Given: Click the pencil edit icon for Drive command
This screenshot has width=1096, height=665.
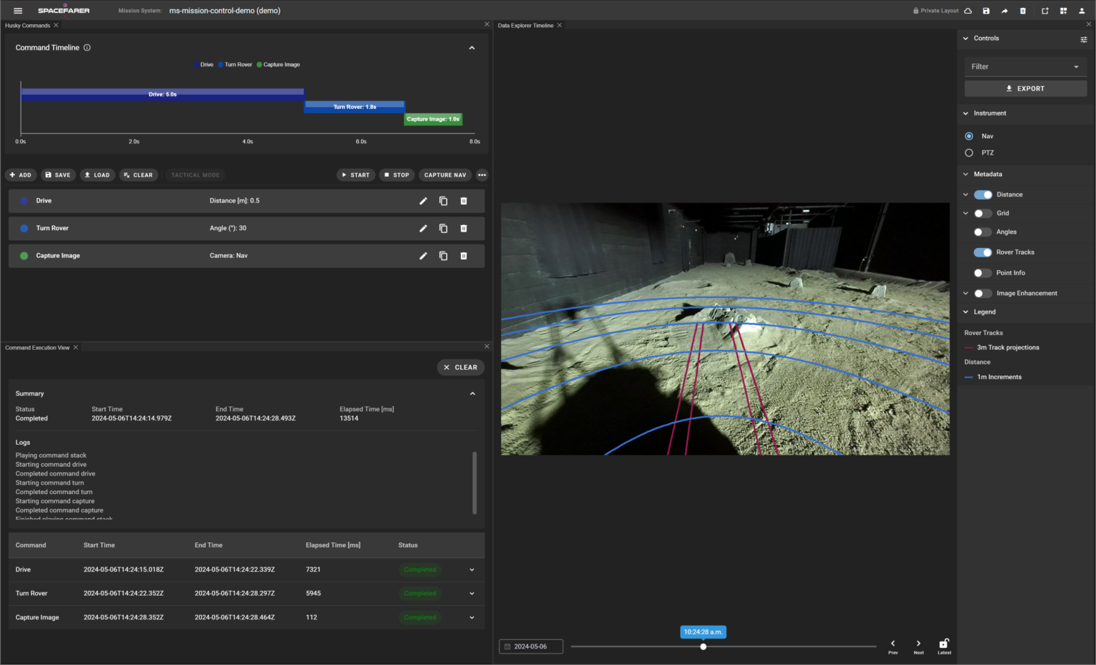Looking at the screenshot, I should [x=423, y=201].
